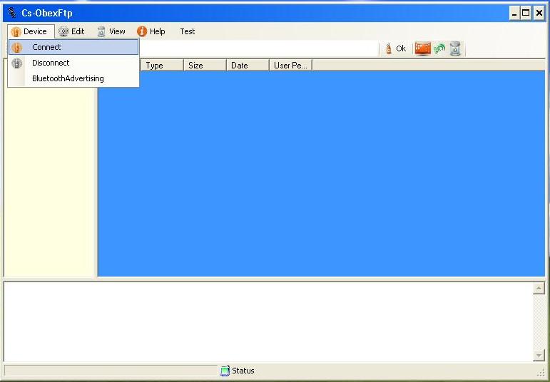Click the orange screen toolbar icon
550x382 pixels.
[423, 48]
